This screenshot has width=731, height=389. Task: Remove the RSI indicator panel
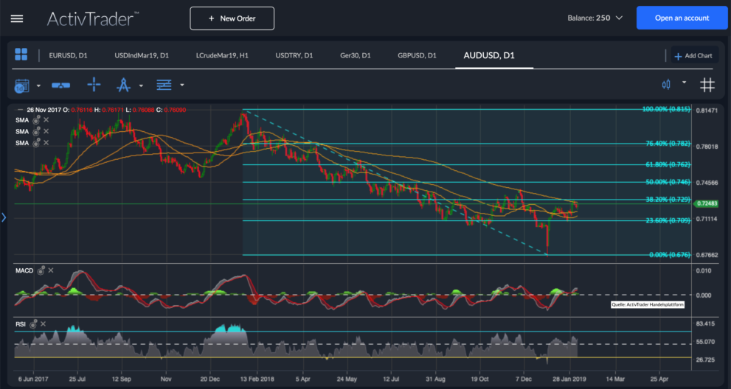click(x=43, y=323)
